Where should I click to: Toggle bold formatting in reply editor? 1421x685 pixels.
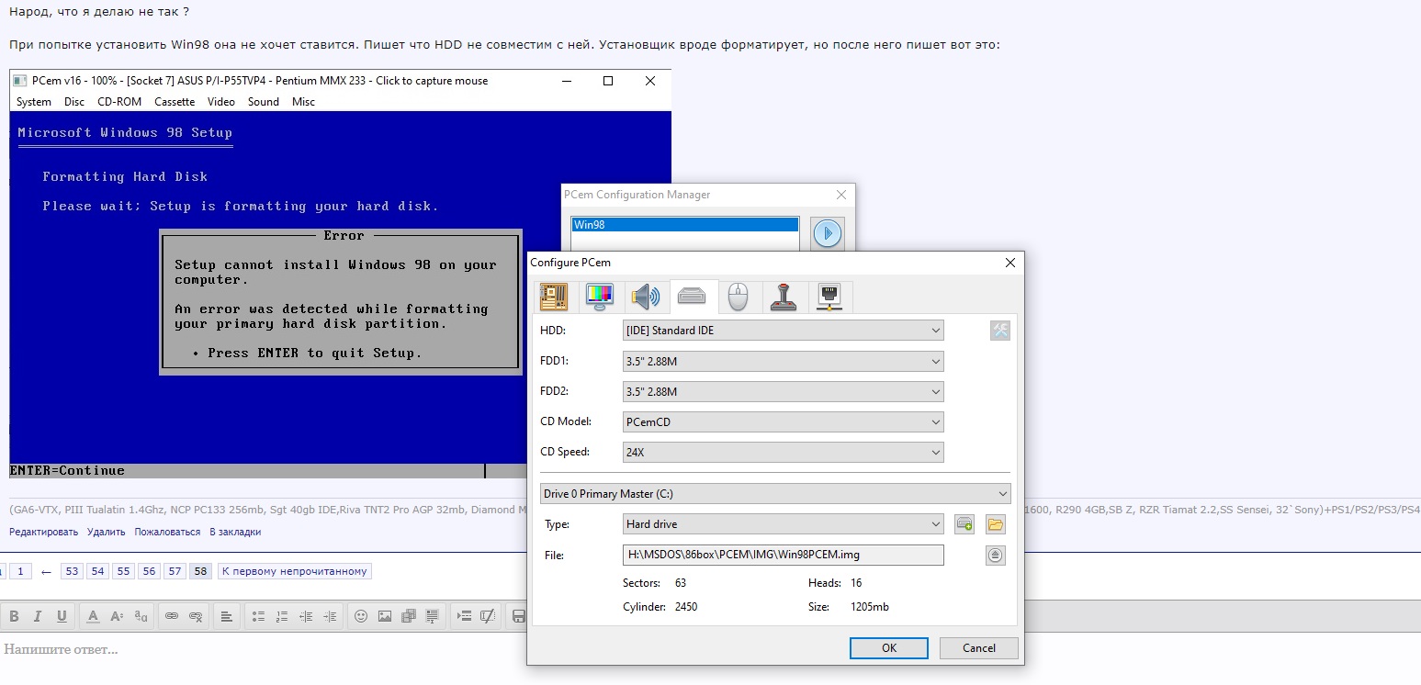click(14, 616)
